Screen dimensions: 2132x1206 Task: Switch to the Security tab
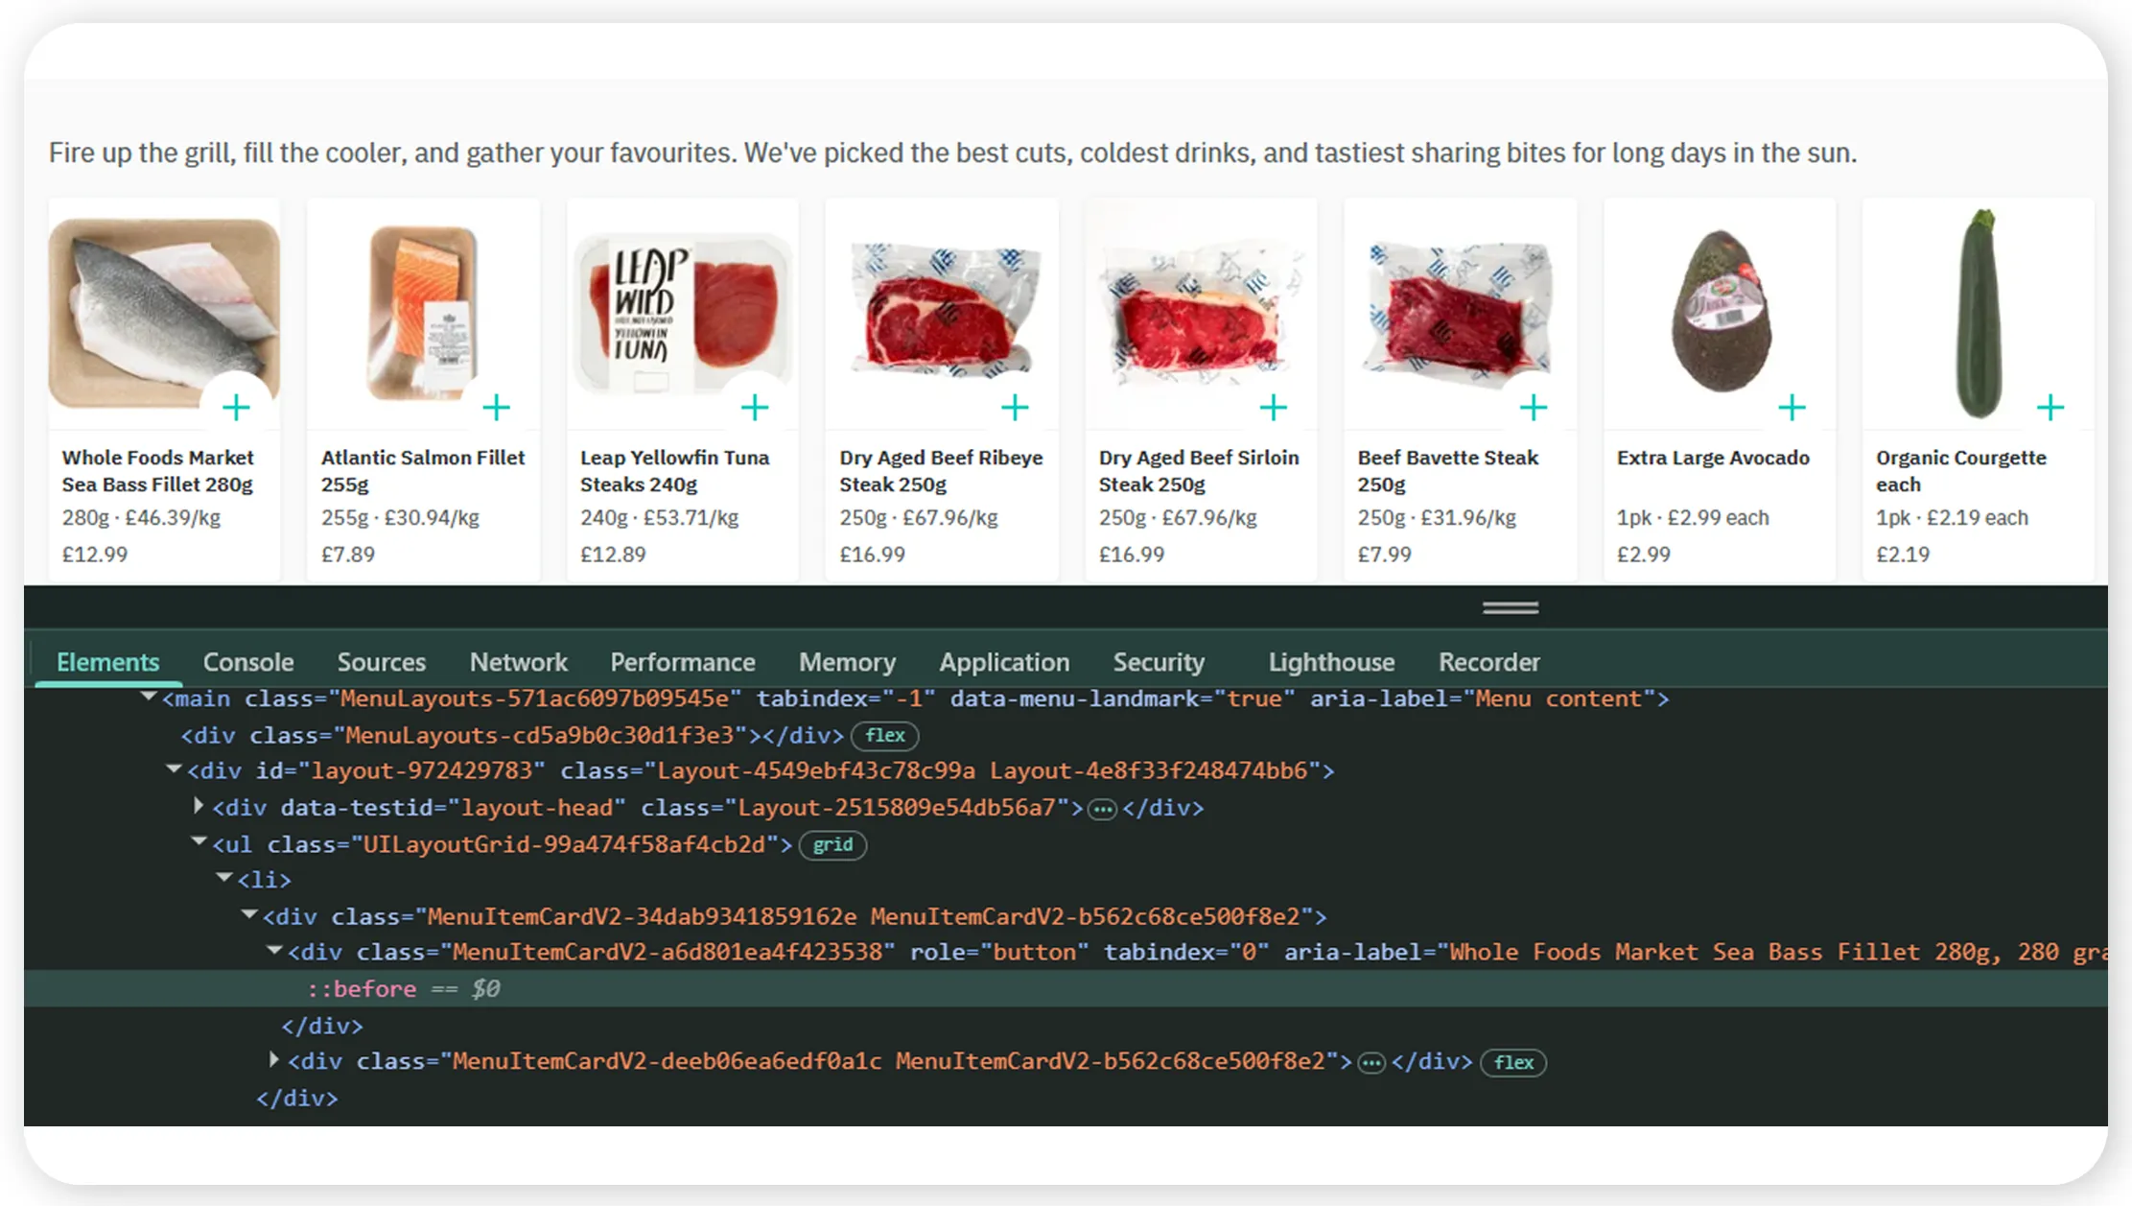click(x=1159, y=662)
